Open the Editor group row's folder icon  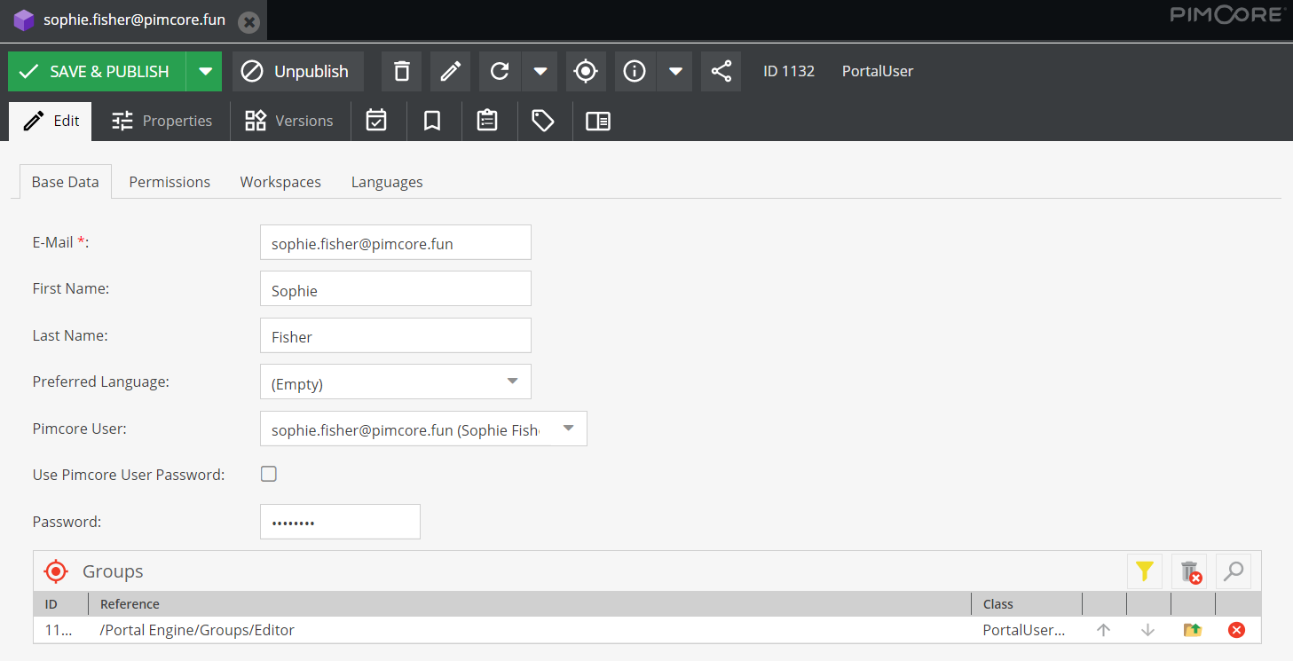pos(1193,630)
